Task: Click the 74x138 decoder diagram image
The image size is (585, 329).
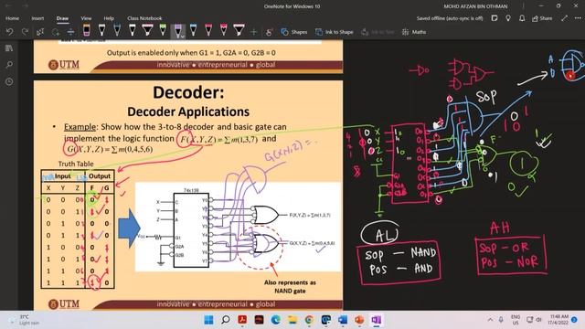Action: pyautogui.click(x=238, y=227)
